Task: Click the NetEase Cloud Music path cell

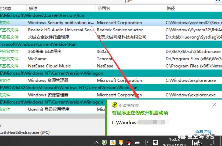Action: (x=194, y=66)
